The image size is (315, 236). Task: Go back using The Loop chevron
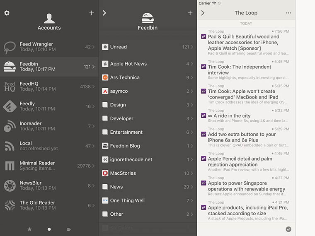pos(203,13)
